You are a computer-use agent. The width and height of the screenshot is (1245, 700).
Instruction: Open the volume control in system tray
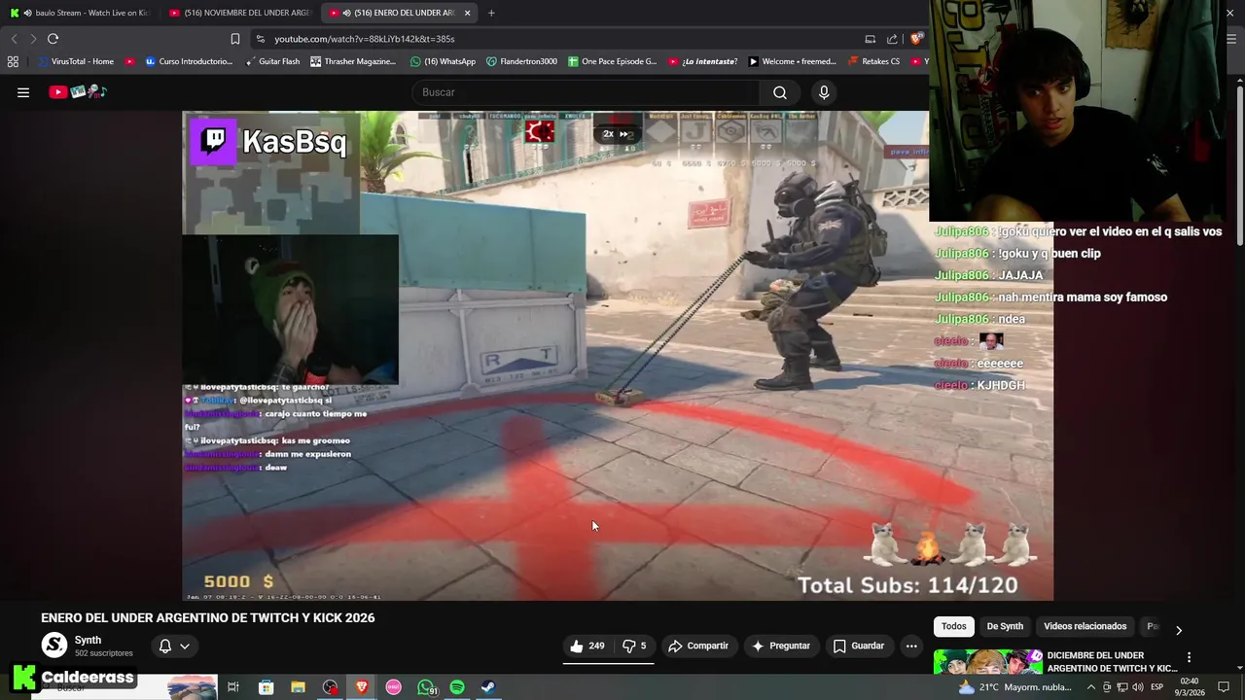(1137, 687)
